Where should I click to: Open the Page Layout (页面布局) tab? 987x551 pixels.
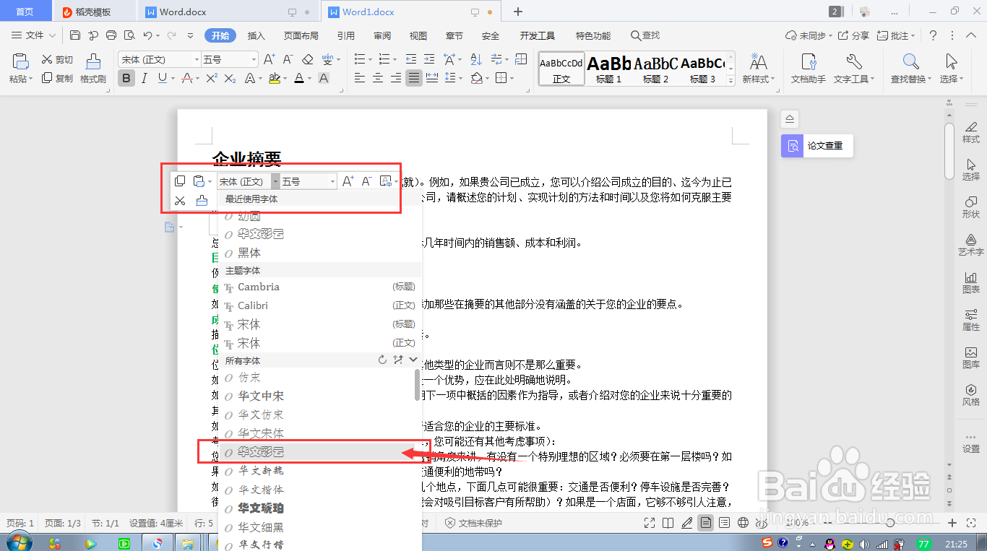(x=301, y=35)
